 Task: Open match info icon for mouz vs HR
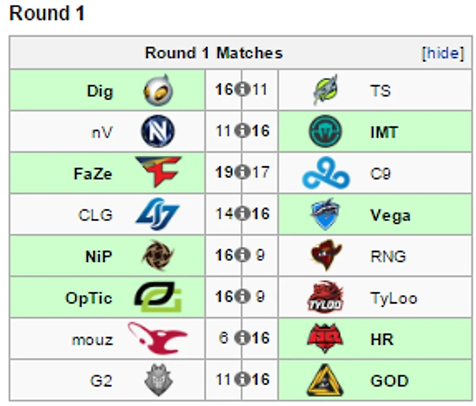tap(242, 339)
